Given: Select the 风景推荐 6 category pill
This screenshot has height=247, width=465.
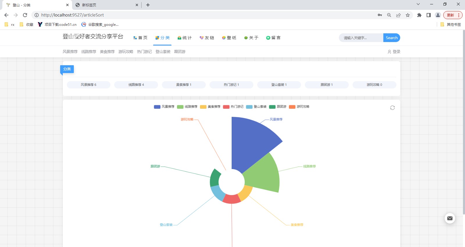Looking at the screenshot, I should tap(89, 85).
